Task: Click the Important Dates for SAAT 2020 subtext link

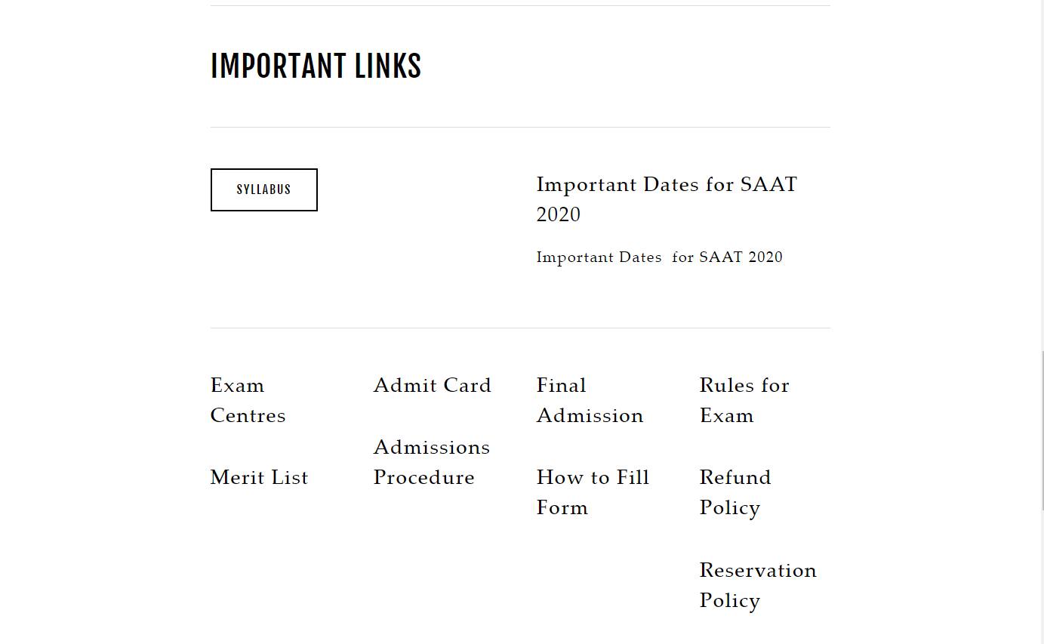Action: [659, 257]
